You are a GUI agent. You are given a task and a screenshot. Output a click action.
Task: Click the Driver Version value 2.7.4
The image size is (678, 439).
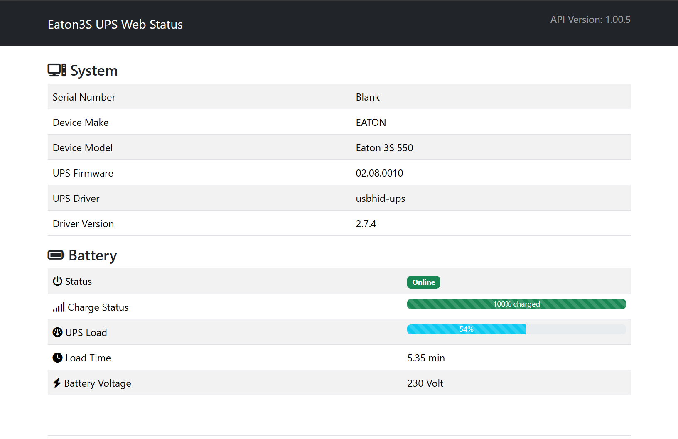[366, 224]
